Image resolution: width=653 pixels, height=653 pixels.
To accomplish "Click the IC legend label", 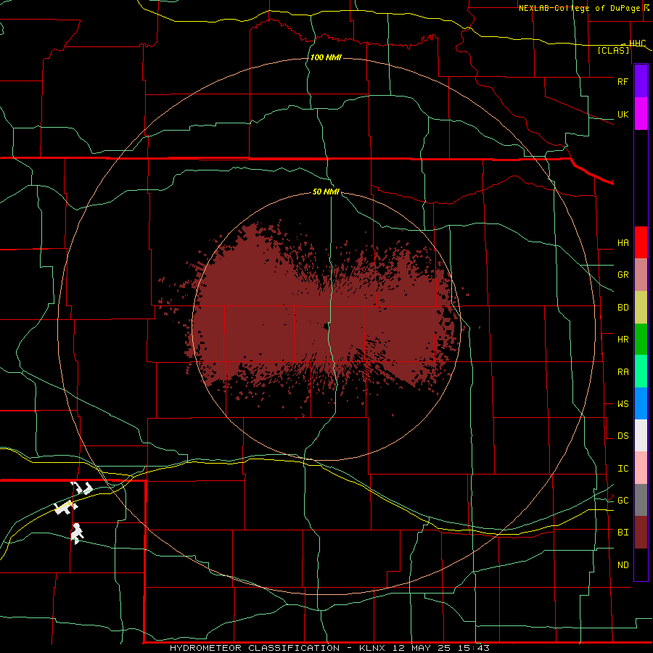I will click(x=623, y=468).
